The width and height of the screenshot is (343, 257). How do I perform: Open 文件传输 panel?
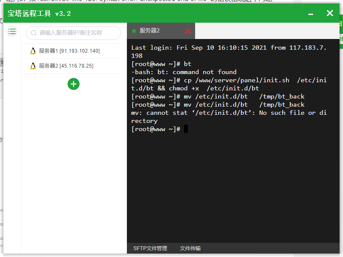pos(190,248)
